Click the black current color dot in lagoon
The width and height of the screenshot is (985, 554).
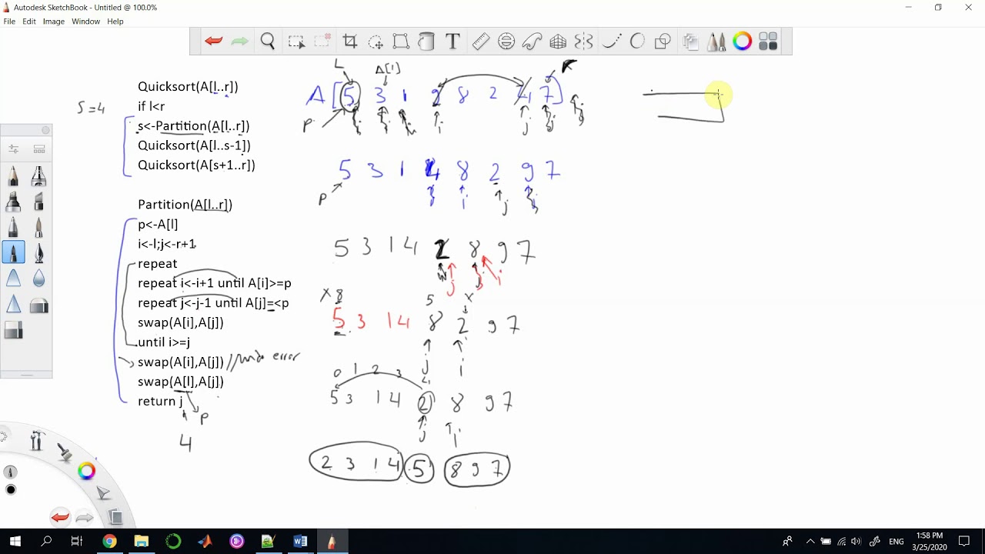[x=11, y=489]
